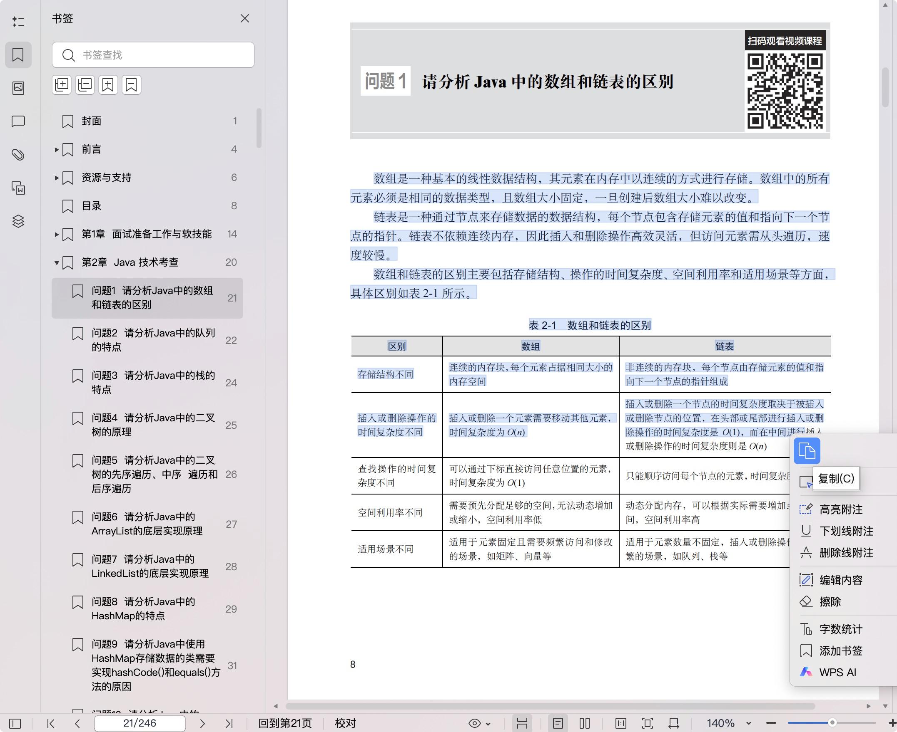Toggle the sidebar panel icon in status bar
The image size is (897, 732).
15,724
